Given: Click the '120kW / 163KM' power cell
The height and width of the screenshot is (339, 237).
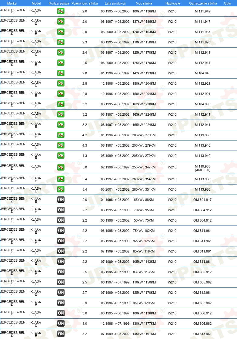Looking at the screenshot, I should pyautogui.click(x=144, y=32).
